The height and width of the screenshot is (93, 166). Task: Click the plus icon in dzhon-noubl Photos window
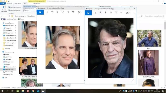(95, 13)
